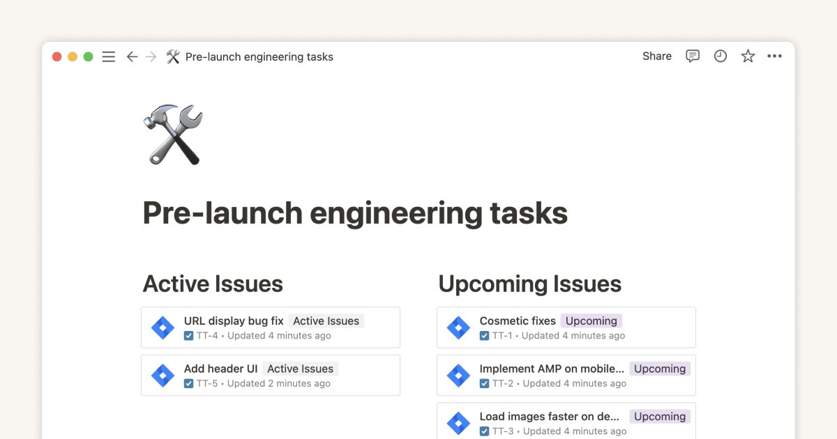This screenshot has height=439, width=837.
Task: Click the hammer and pick page emoji icon
Action: pyautogui.click(x=172, y=134)
